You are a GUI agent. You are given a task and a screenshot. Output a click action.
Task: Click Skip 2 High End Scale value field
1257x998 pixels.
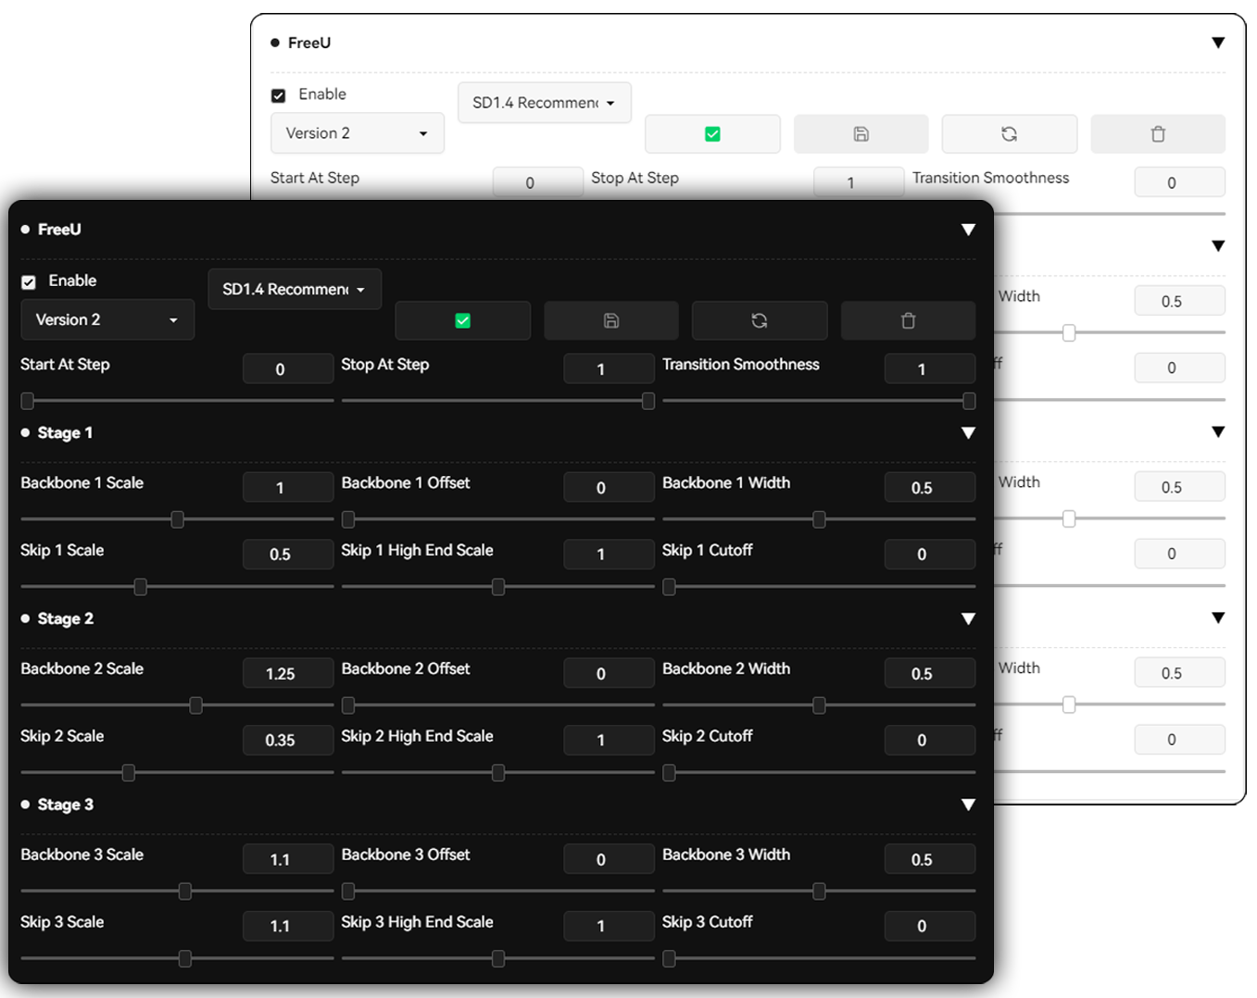coord(609,740)
